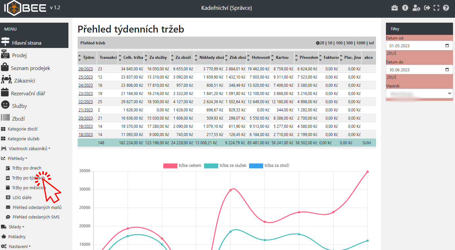The image size is (455, 250).
Task: Click the truck icon beside Sklady
Action: [4, 227]
